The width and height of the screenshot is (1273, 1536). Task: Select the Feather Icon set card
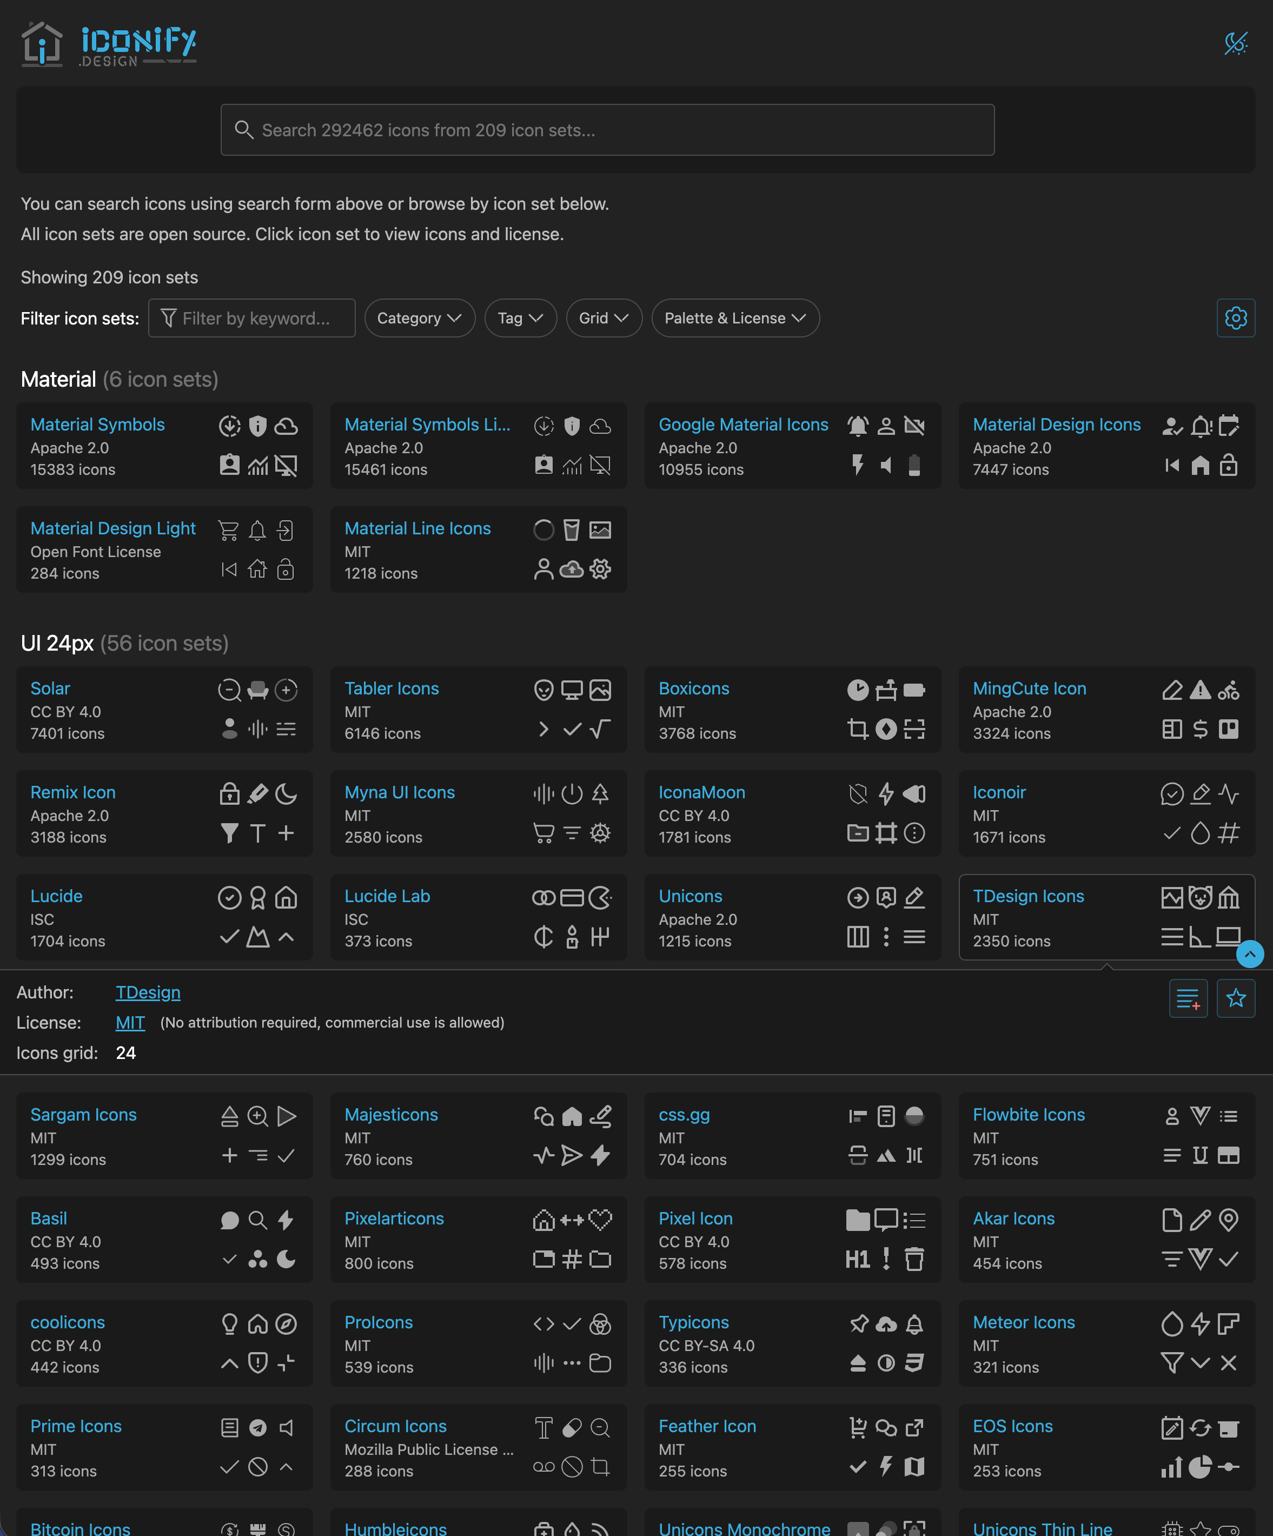pos(793,1447)
